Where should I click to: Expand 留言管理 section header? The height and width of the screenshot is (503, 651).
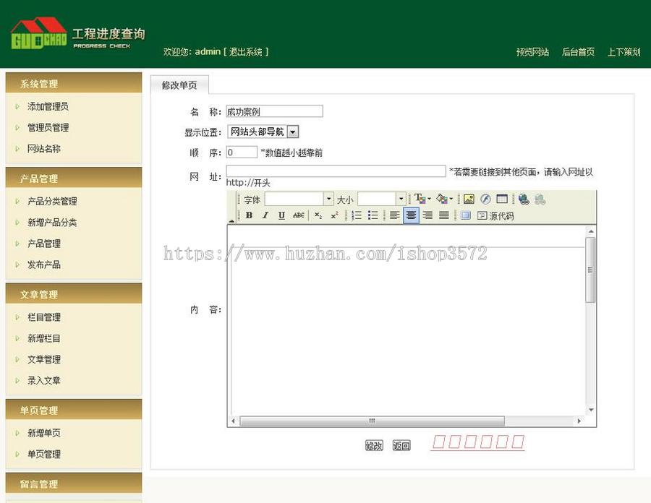click(74, 483)
